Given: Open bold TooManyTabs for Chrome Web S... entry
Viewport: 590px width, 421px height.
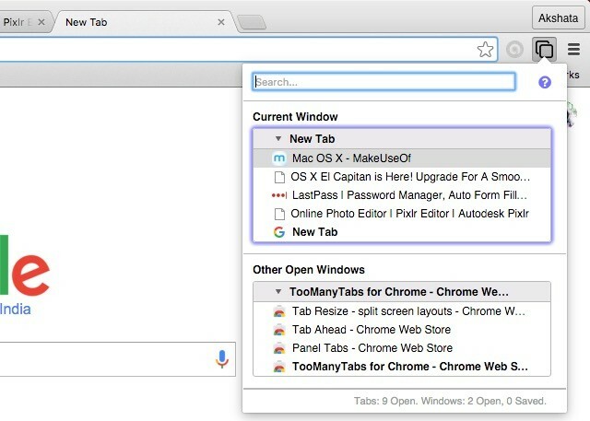Looking at the screenshot, I should [402, 367].
